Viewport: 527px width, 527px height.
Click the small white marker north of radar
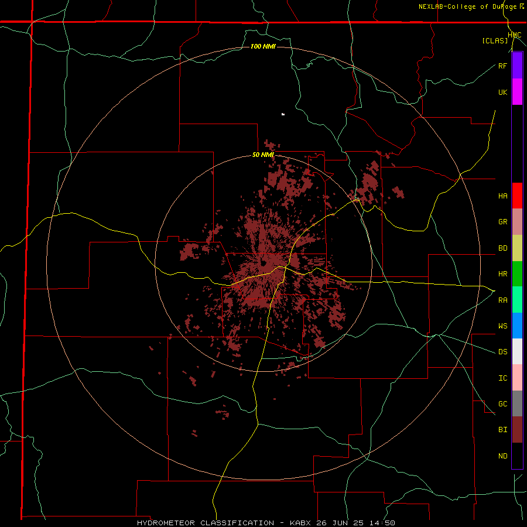(x=283, y=114)
